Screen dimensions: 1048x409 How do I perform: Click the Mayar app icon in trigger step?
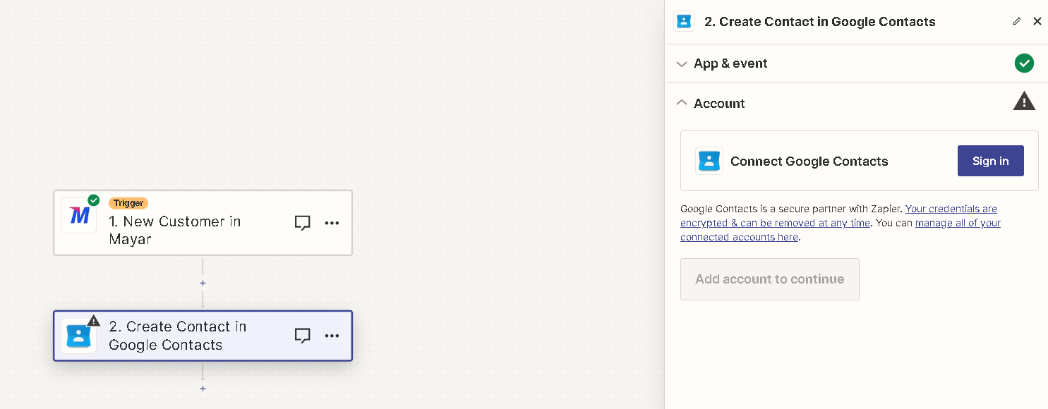[79, 215]
